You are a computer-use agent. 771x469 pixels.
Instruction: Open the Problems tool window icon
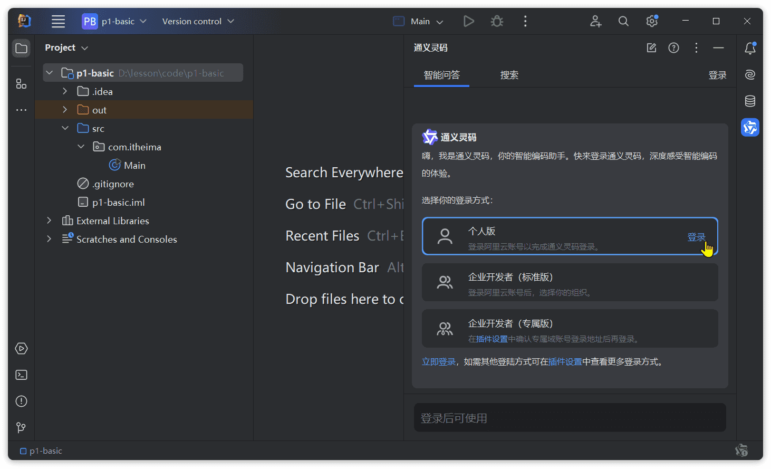[21, 401]
